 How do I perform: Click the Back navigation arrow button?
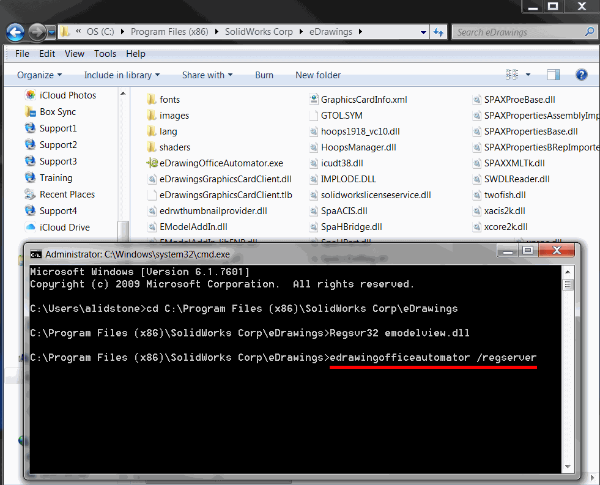click(15, 32)
